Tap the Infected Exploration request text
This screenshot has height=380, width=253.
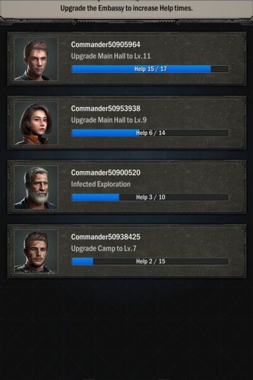(x=101, y=184)
